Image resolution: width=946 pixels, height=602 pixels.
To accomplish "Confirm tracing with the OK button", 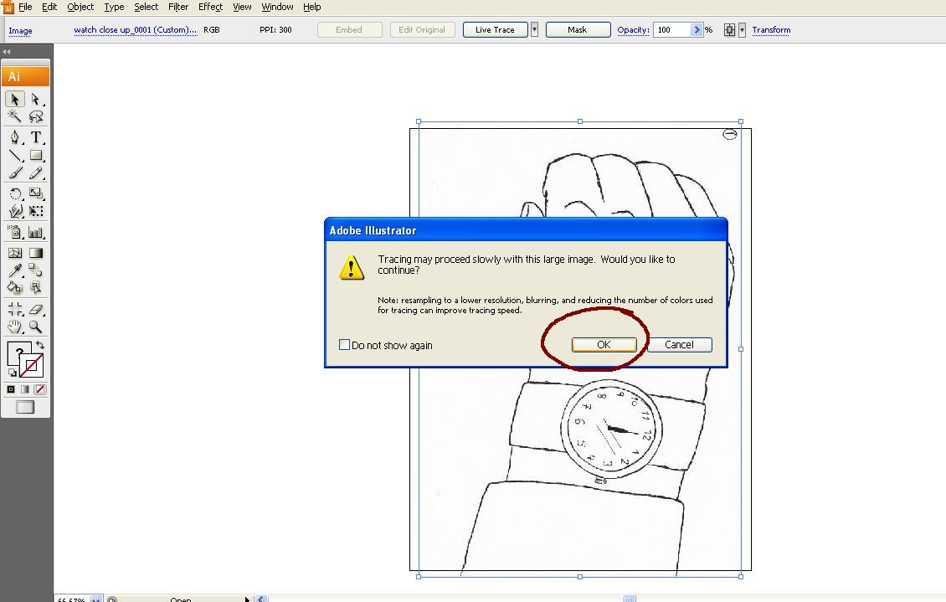I will (x=604, y=344).
